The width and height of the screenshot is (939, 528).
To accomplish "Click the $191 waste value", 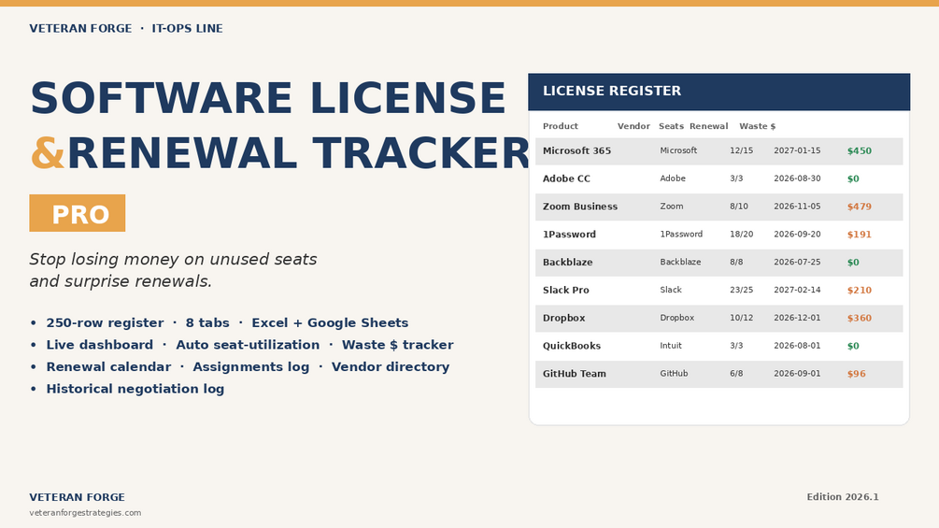I will (860, 235).
